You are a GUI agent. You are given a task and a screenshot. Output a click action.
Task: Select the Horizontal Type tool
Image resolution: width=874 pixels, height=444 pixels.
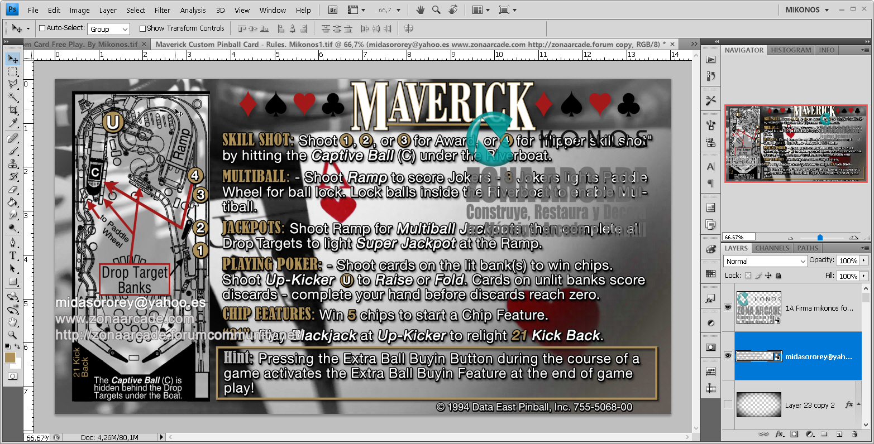click(x=13, y=255)
